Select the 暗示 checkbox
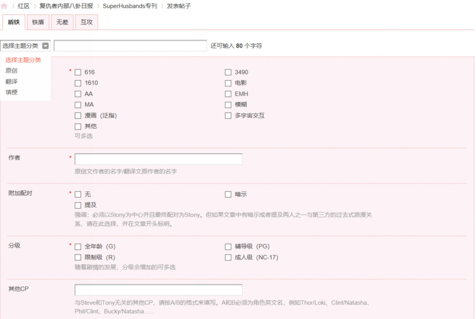Image resolution: width=476 pixels, height=319 pixels. coord(228,194)
